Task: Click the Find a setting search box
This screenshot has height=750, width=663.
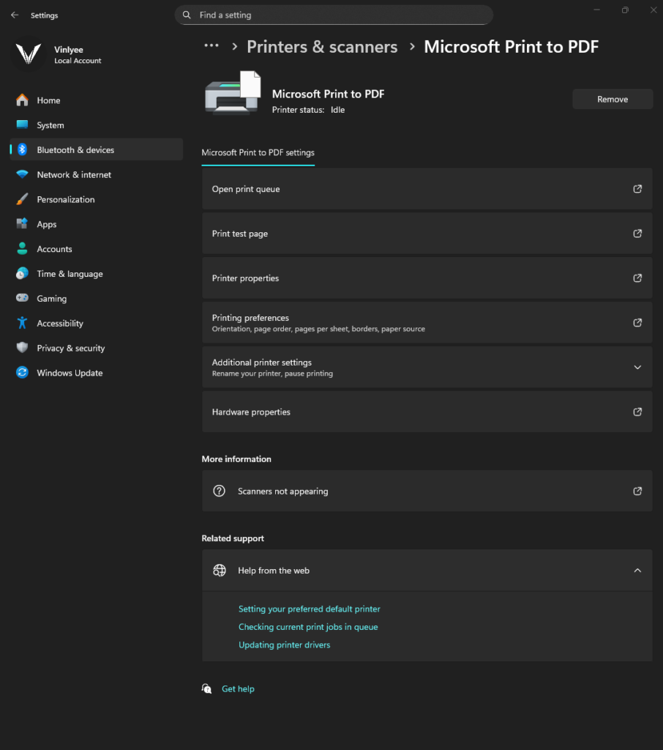Action: 334,15
